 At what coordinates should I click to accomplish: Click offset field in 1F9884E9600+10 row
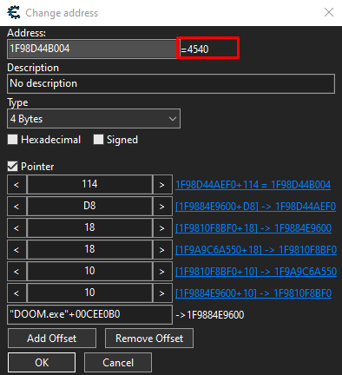click(x=89, y=293)
